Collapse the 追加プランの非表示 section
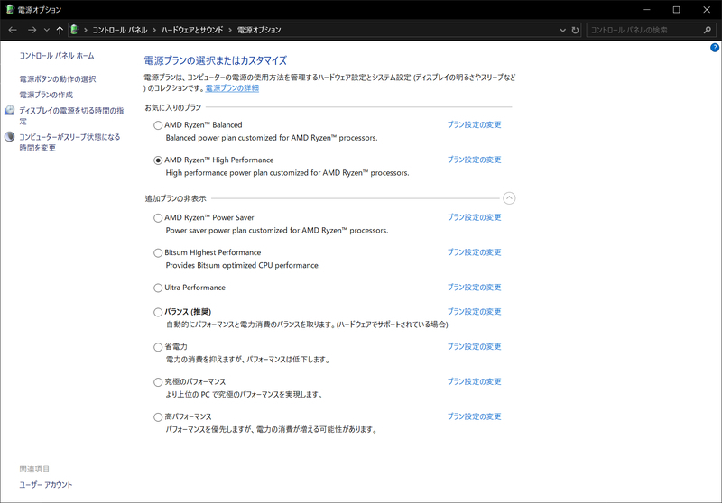 pyautogui.click(x=509, y=198)
